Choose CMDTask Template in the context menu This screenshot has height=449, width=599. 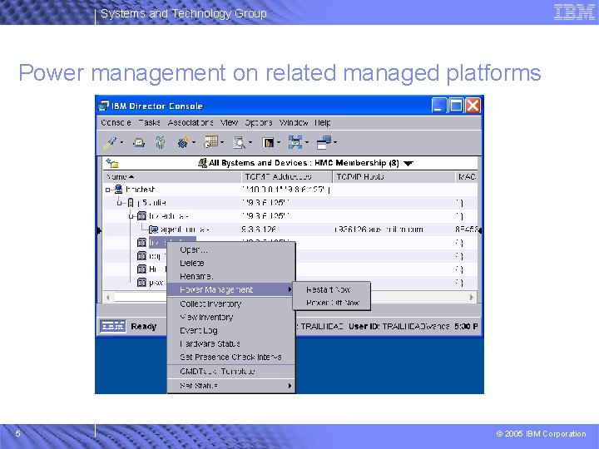pos(231,371)
